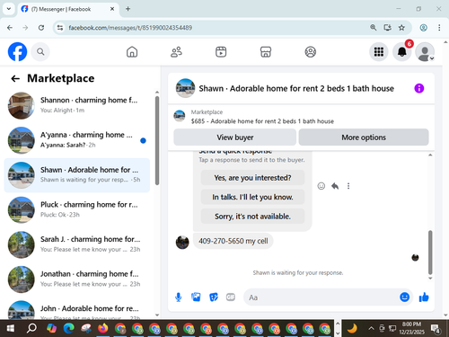This screenshot has width=449, height=337.
Task: Open conversation info purple icon
Action: coord(419,88)
